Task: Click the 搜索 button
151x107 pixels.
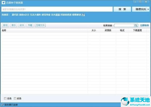Action: 122,9
